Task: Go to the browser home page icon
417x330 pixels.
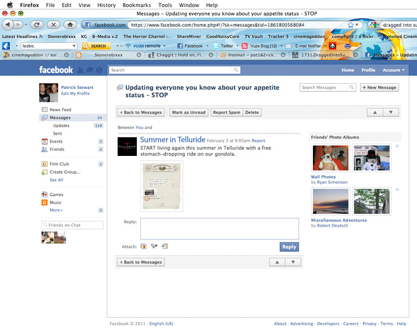Action: point(70,25)
